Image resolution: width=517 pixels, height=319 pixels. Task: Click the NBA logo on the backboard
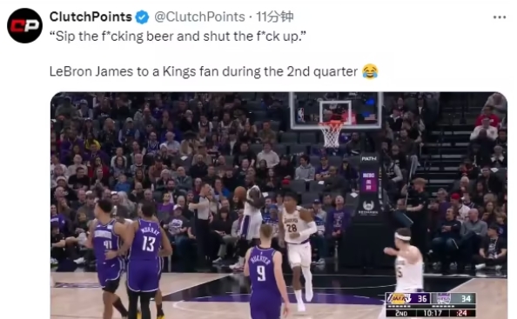coord(300,116)
